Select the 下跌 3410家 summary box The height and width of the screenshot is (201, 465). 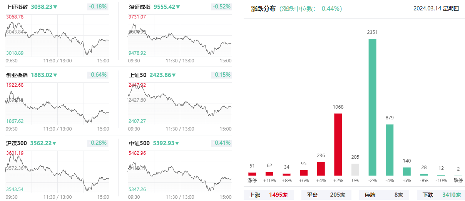click(x=442, y=195)
